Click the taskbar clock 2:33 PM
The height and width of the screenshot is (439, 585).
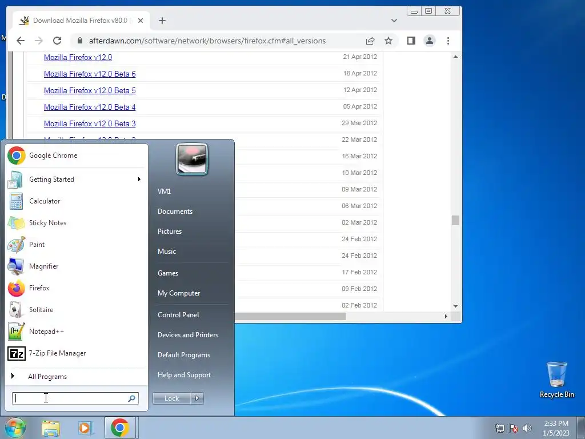click(556, 424)
